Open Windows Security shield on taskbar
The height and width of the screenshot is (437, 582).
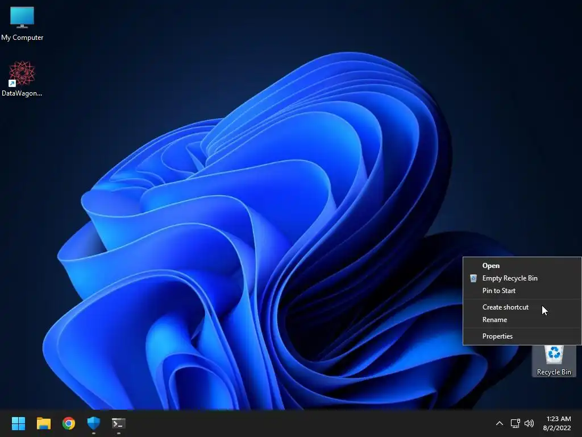(94, 423)
